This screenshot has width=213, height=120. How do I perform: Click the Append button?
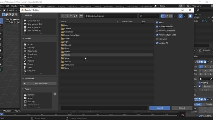[x=160, y=108]
